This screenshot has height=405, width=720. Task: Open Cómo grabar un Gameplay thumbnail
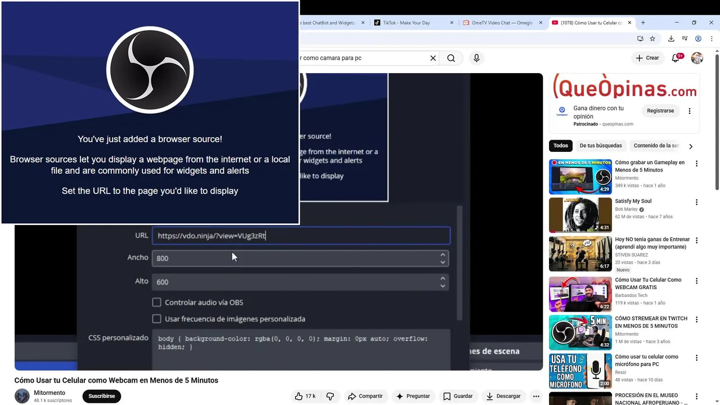(580, 177)
